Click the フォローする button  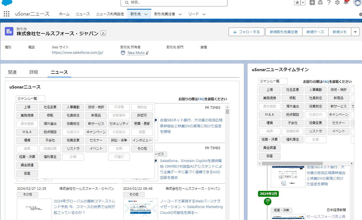247,32
